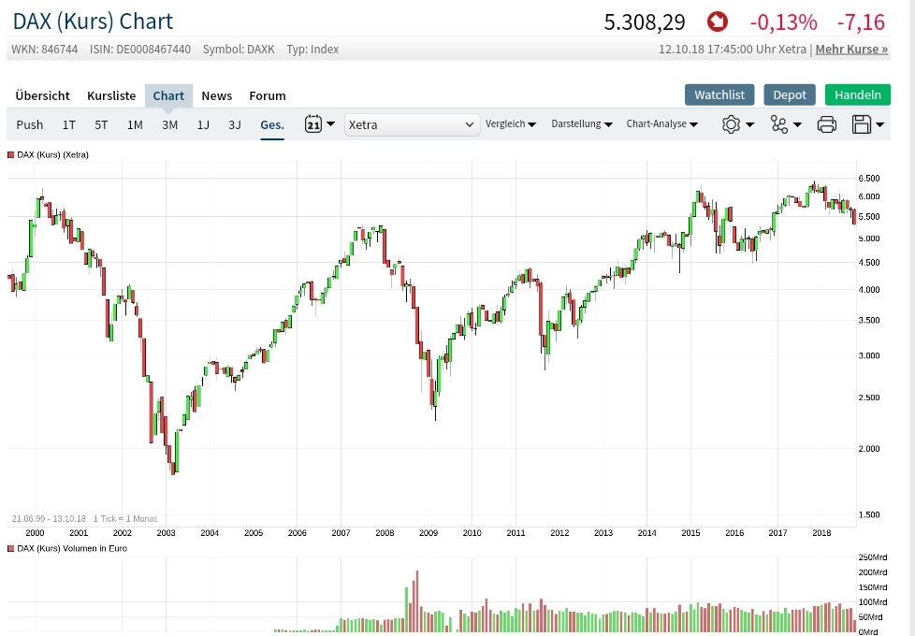This screenshot has width=915, height=636.
Task: Open the Xetra exchange dropdown
Action: click(413, 124)
